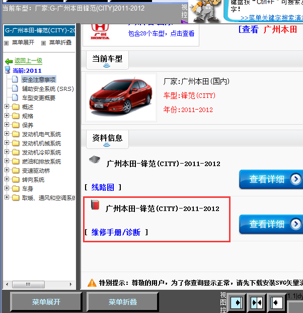Click the orange warning triangle icon
Screen dimensions: 303x313
coord(92,283)
